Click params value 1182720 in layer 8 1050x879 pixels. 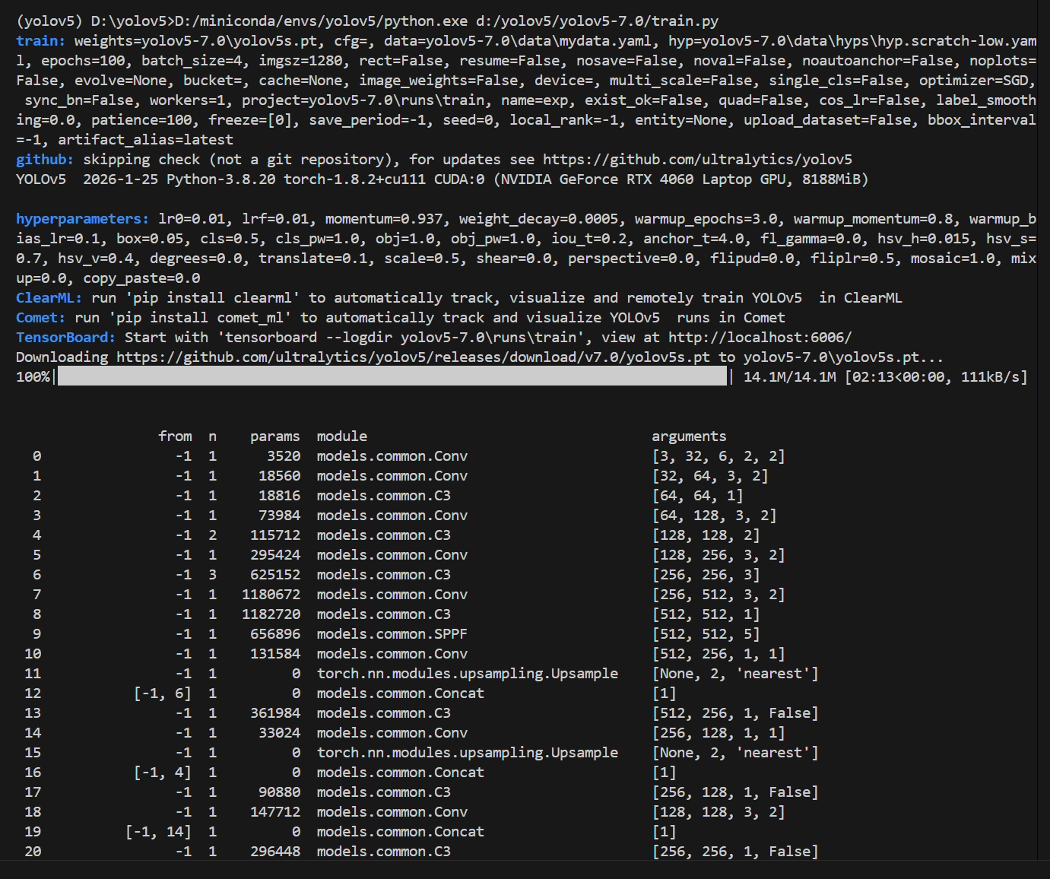click(271, 614)
